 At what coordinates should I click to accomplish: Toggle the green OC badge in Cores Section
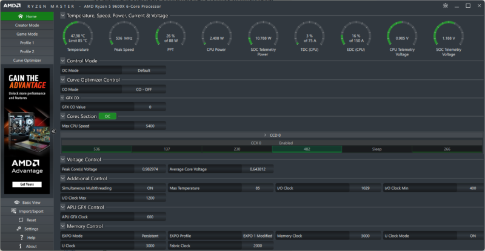107,116
